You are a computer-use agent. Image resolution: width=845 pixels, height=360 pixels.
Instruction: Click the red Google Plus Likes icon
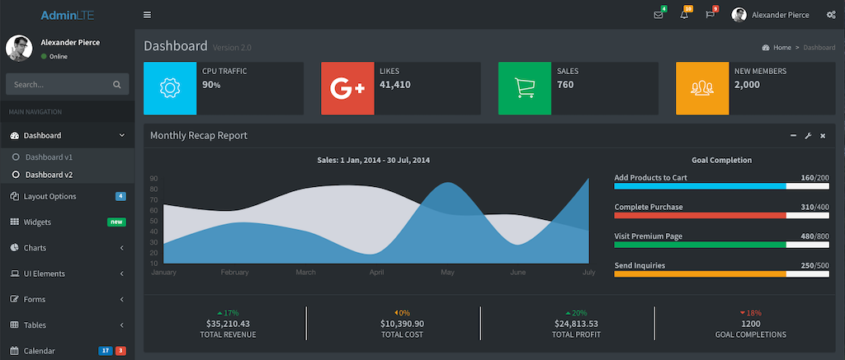tap(347, 87)
